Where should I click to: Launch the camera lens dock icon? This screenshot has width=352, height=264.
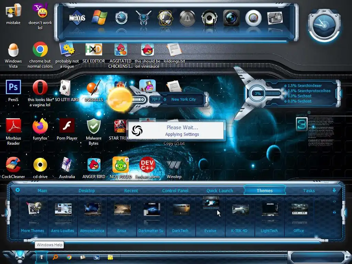click(231, 18)
